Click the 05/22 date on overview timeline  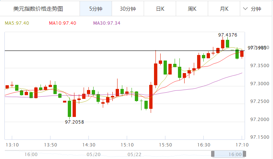click(x=134, y=155)
